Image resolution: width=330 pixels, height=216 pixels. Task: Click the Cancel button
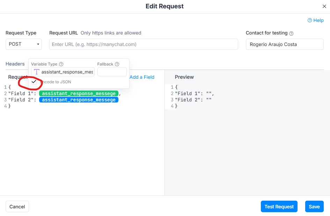click(x=17, y=207)
